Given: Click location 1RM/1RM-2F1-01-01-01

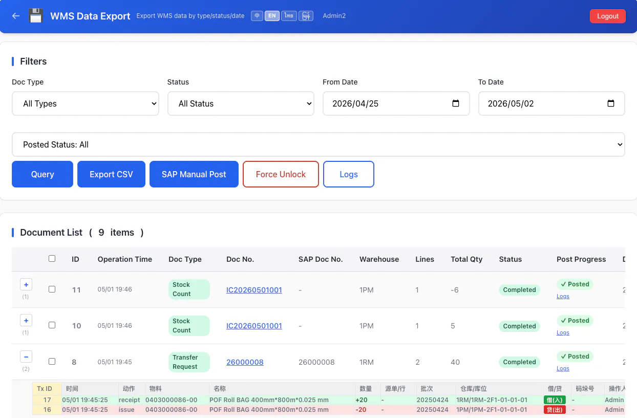Looking at the screenshot, I should 492,400.
